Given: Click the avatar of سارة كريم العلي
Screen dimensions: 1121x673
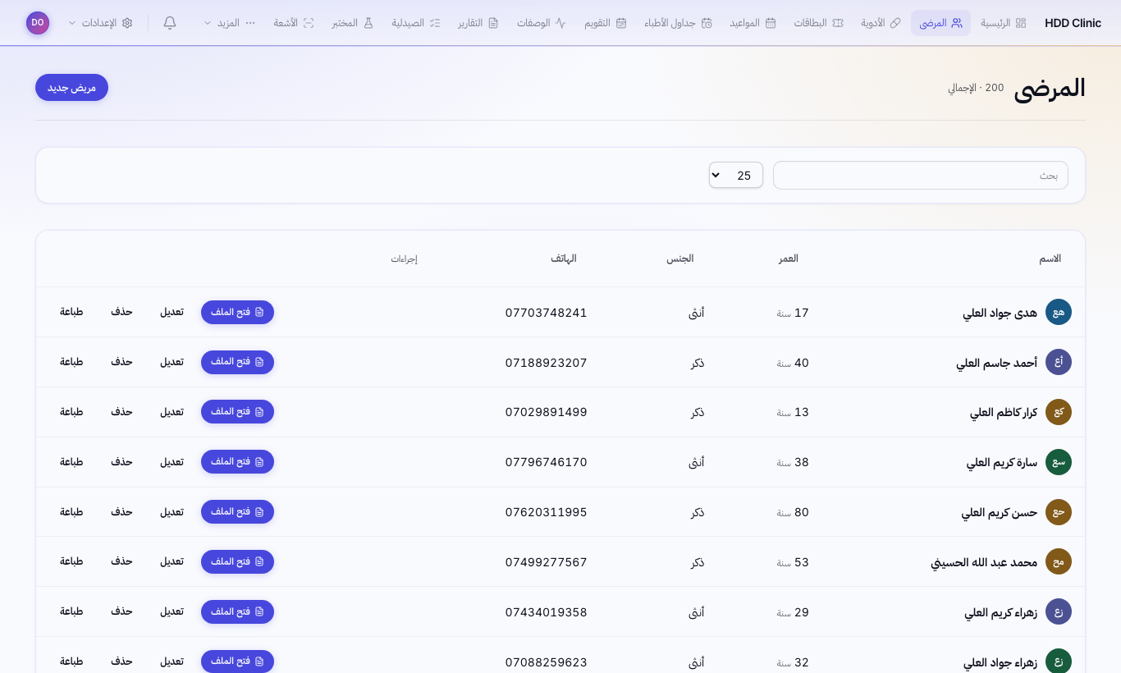Looking at the screenshot, I should coord(1059,462).
